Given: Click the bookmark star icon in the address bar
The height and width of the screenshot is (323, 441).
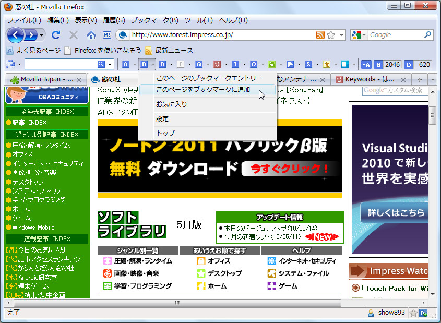Looking at the screenshot, I should pos(329,35).
